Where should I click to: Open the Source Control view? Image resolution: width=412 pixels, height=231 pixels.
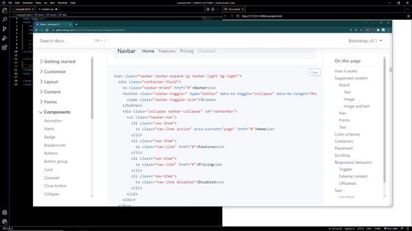[x=5, y=29]
